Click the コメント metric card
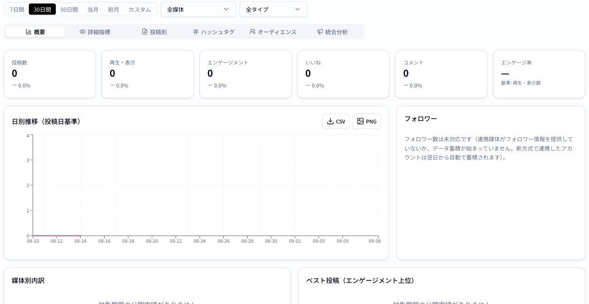Image resolution: width=589 pixels, height=304 pixels. [441, 74]
